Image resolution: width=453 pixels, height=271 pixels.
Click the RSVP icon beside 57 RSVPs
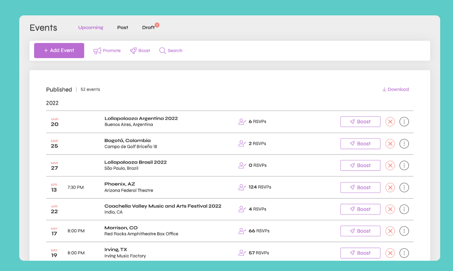pyautogui.click(x=242, y=253)
